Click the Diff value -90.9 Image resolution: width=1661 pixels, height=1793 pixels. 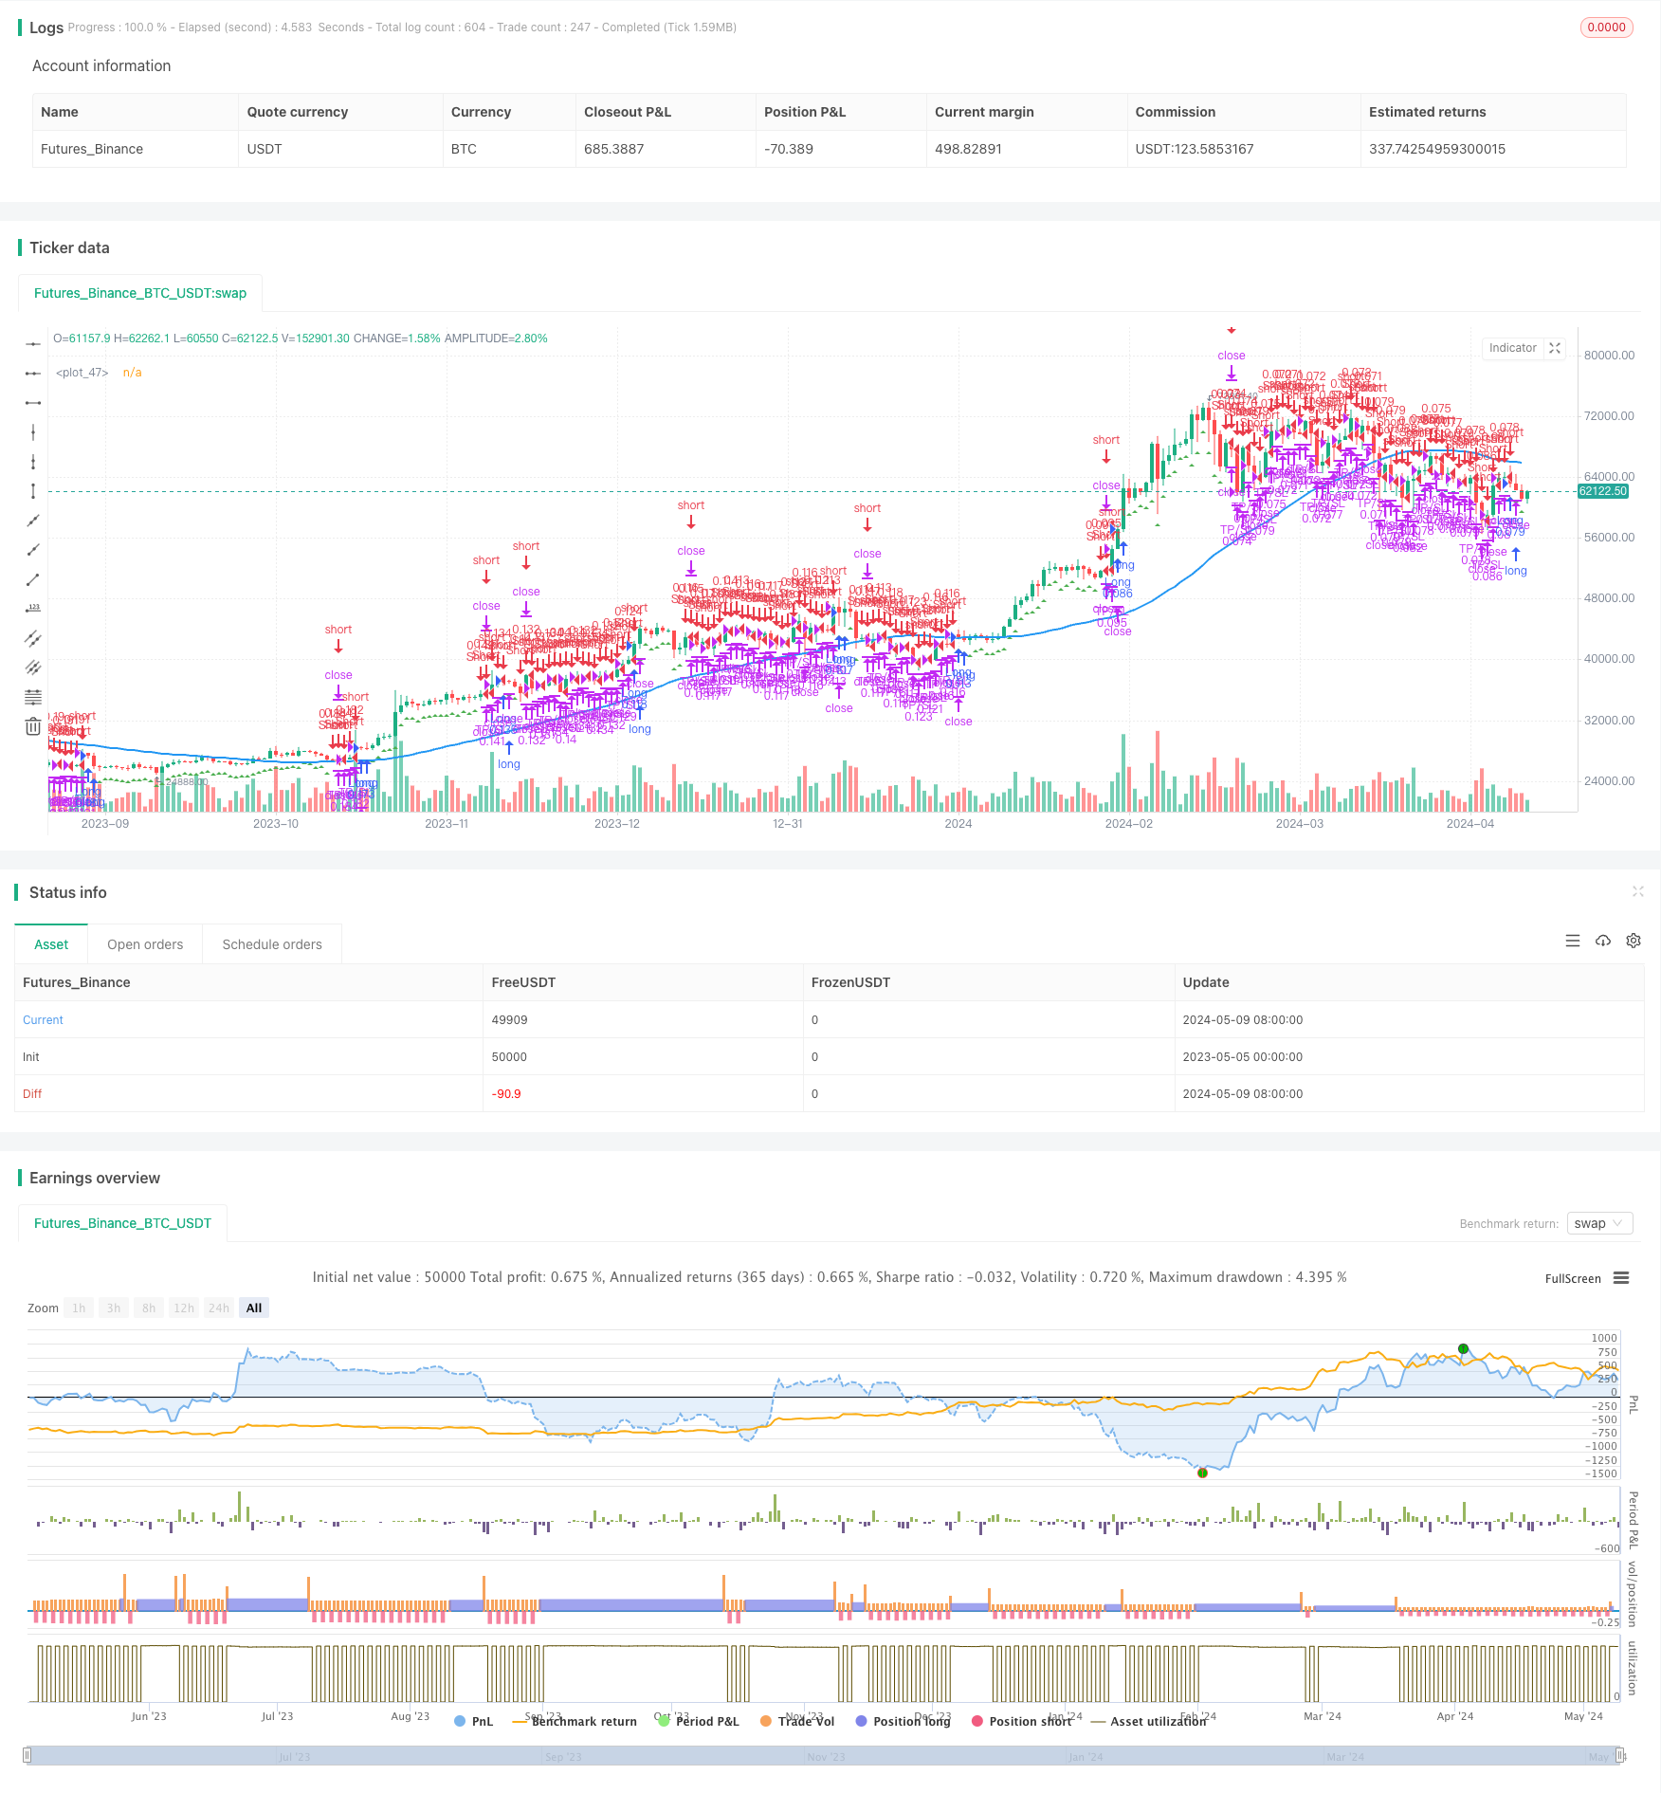(506, 1094)
